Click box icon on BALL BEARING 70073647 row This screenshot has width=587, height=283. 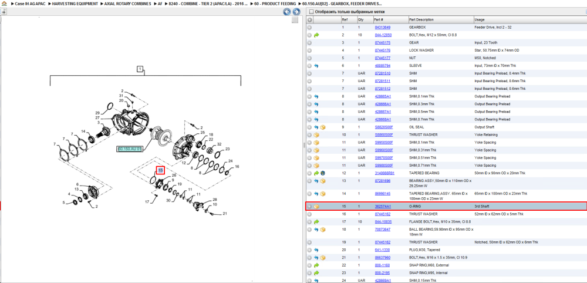pos(323,230)
